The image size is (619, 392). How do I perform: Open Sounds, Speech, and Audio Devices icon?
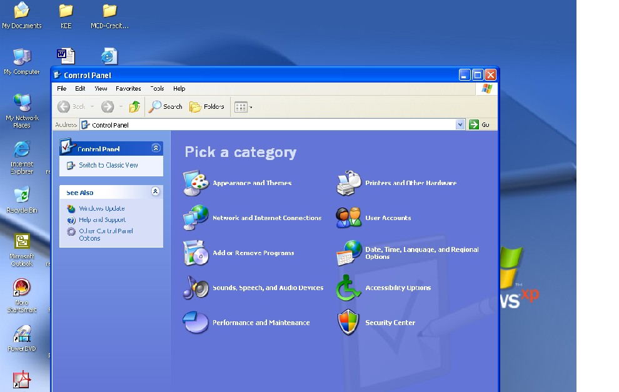196,288
